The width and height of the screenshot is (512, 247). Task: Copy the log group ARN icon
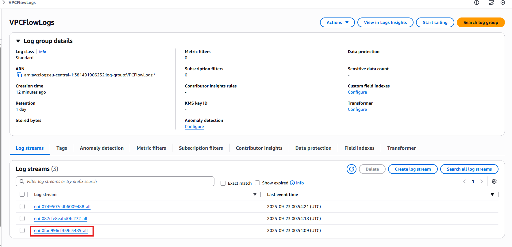click(x=19, y=75)
